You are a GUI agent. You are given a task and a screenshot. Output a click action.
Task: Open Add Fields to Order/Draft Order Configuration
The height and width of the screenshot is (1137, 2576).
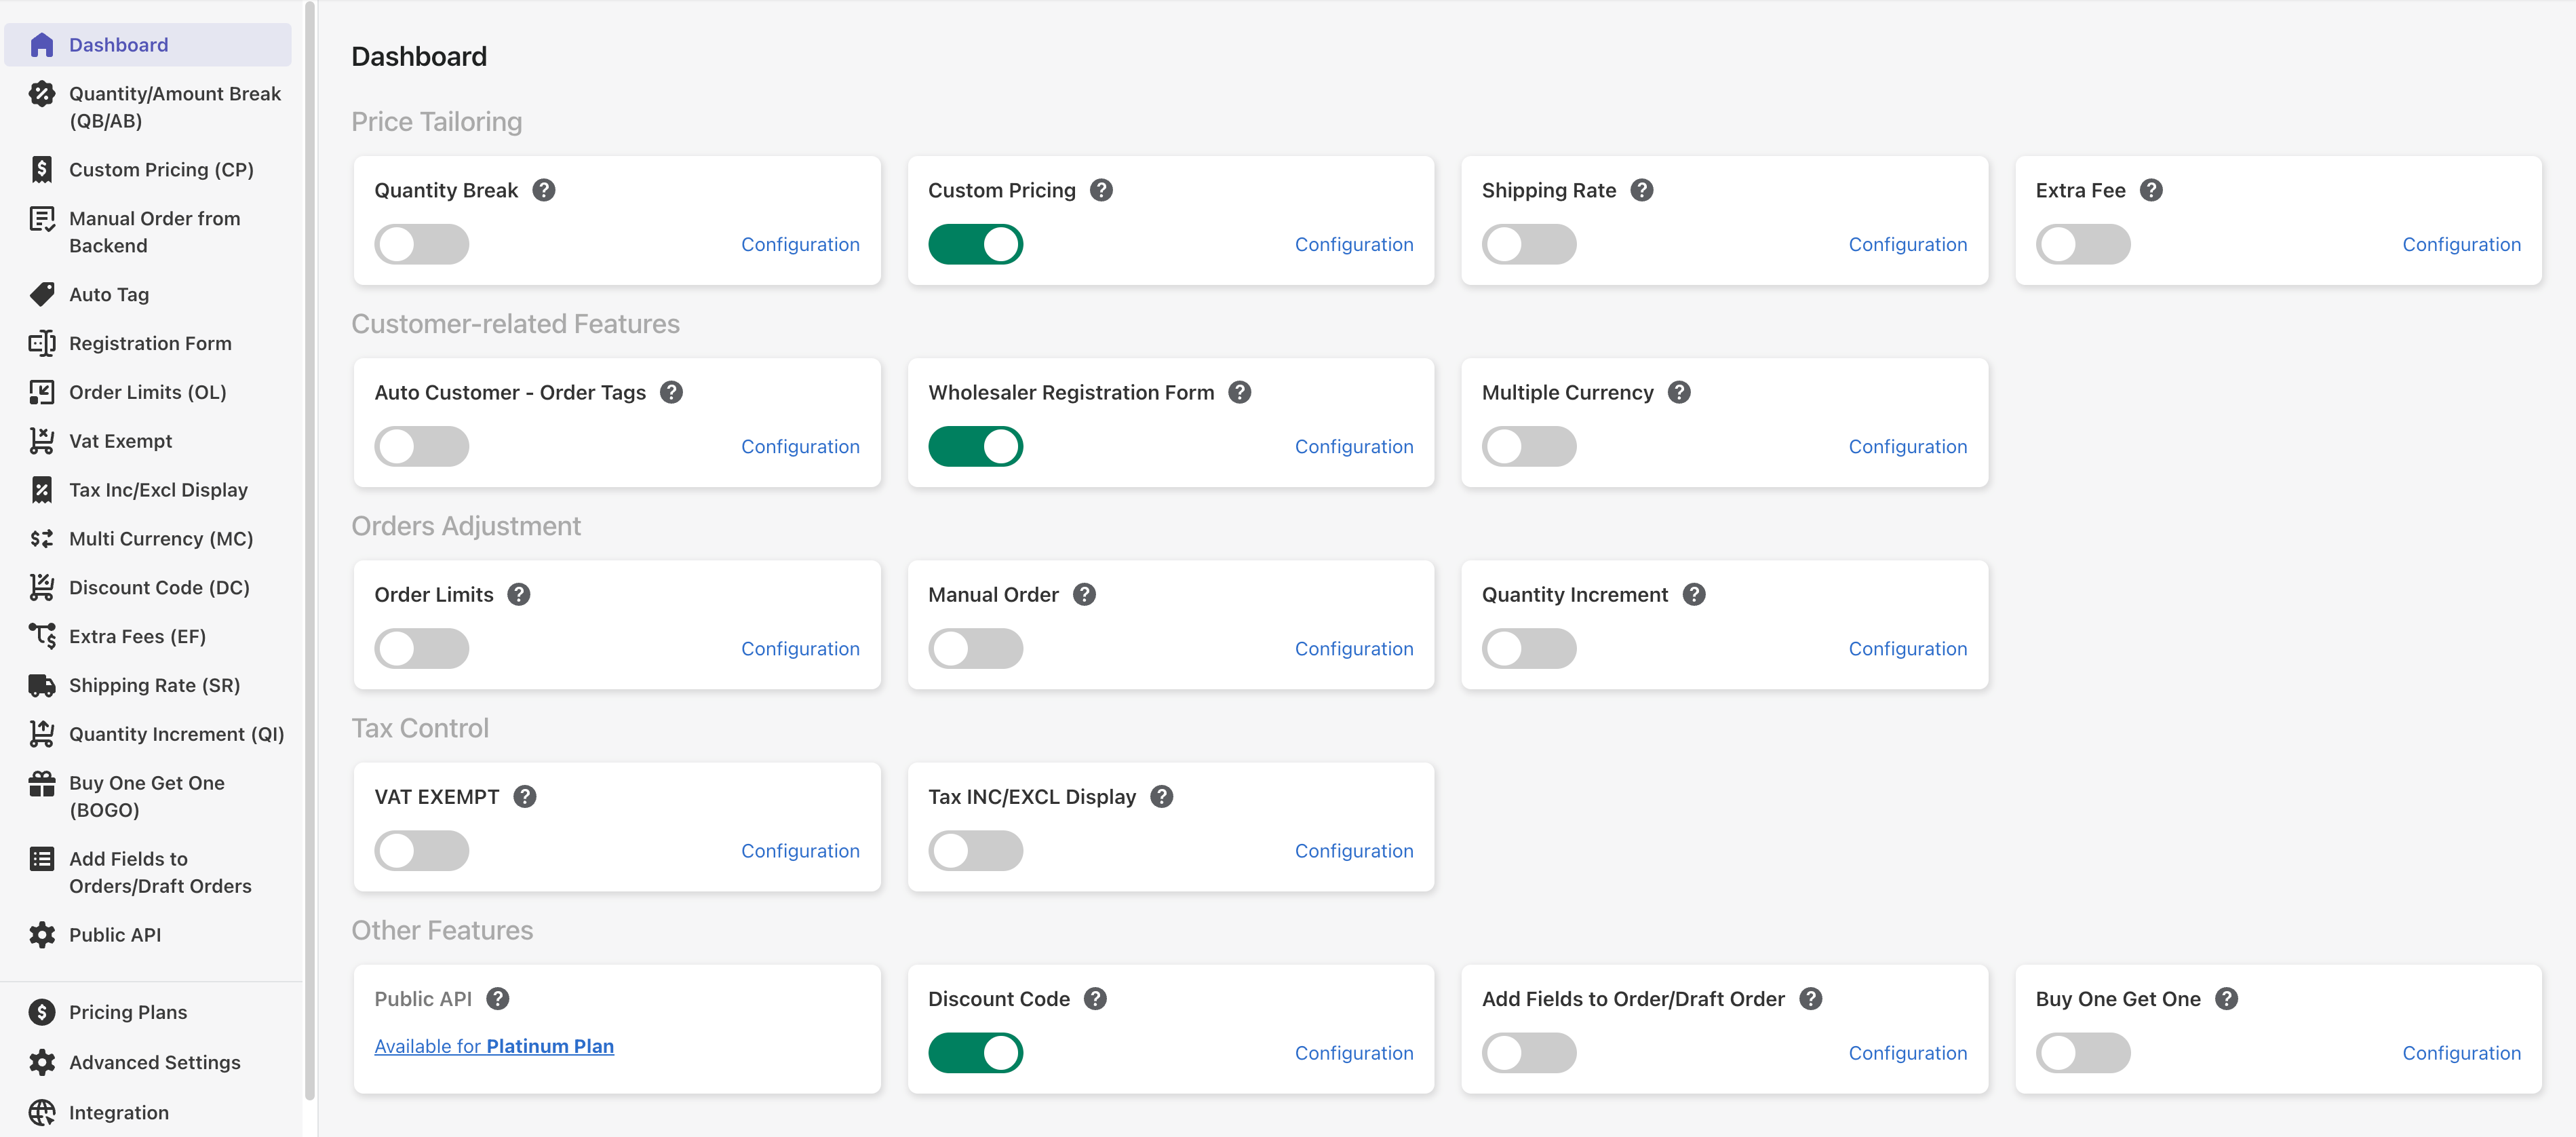coord(1907,1053)
